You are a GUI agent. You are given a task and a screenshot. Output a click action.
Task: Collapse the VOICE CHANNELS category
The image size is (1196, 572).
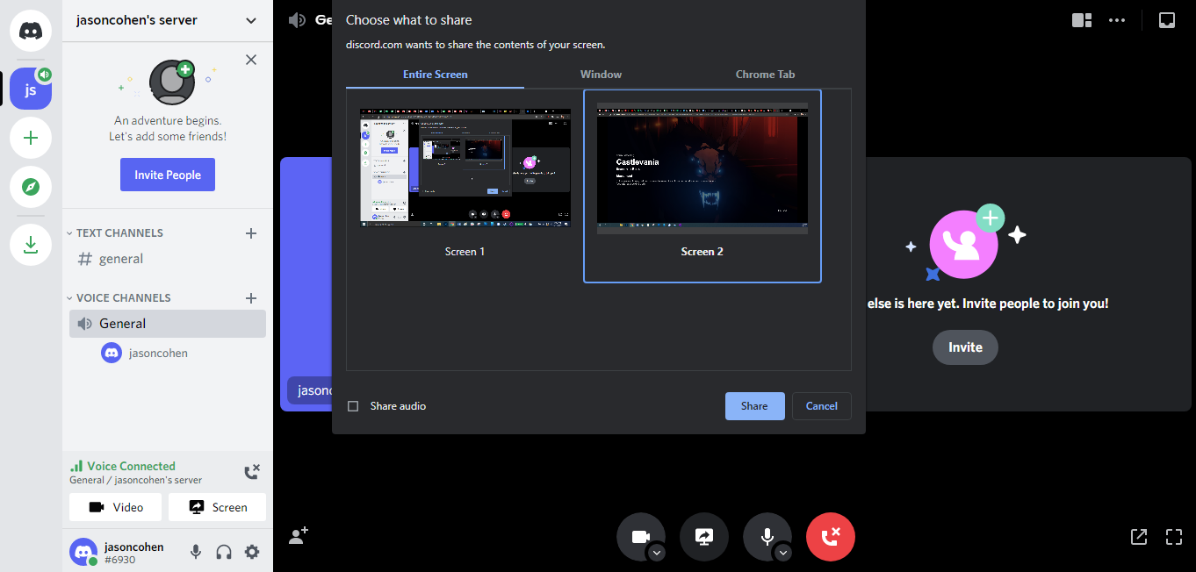coord(119,298)
